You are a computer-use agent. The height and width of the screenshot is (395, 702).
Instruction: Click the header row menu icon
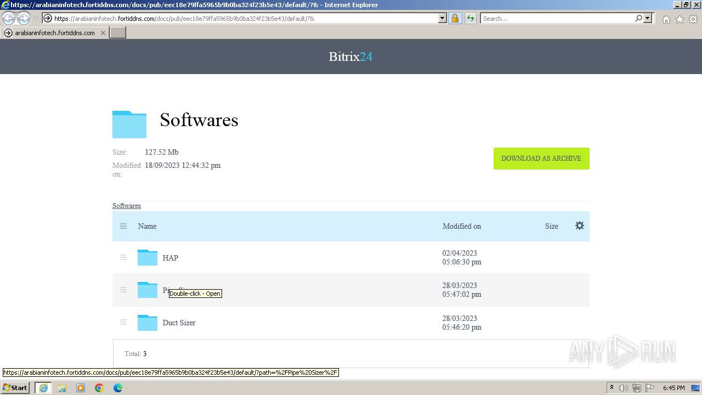123,226
